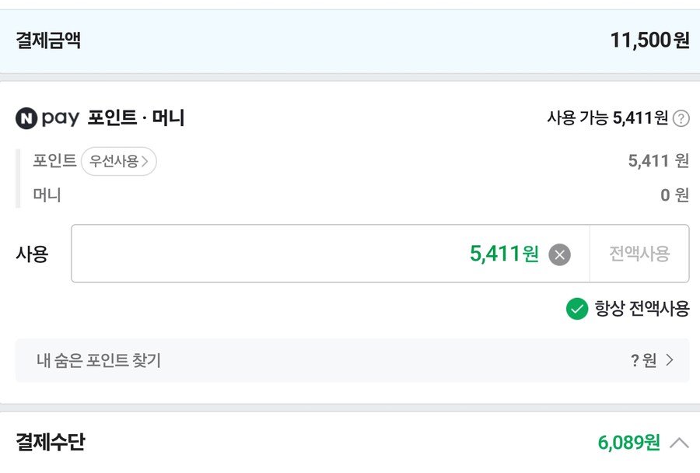Click the 머니 row label
700x473 pixels.
(47, 194)
